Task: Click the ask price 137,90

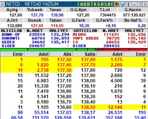Action: (x=88, y=75)
